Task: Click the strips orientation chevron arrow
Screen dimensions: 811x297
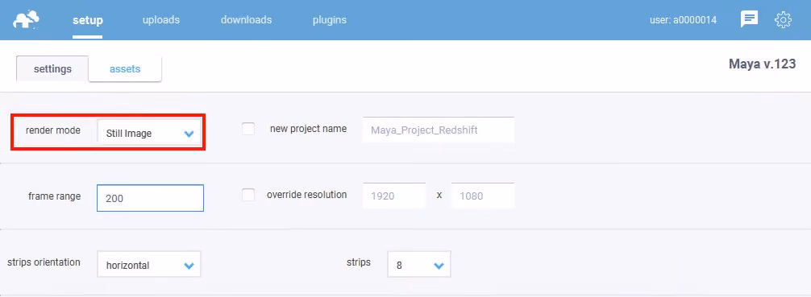Action: (x=189, y=266)
